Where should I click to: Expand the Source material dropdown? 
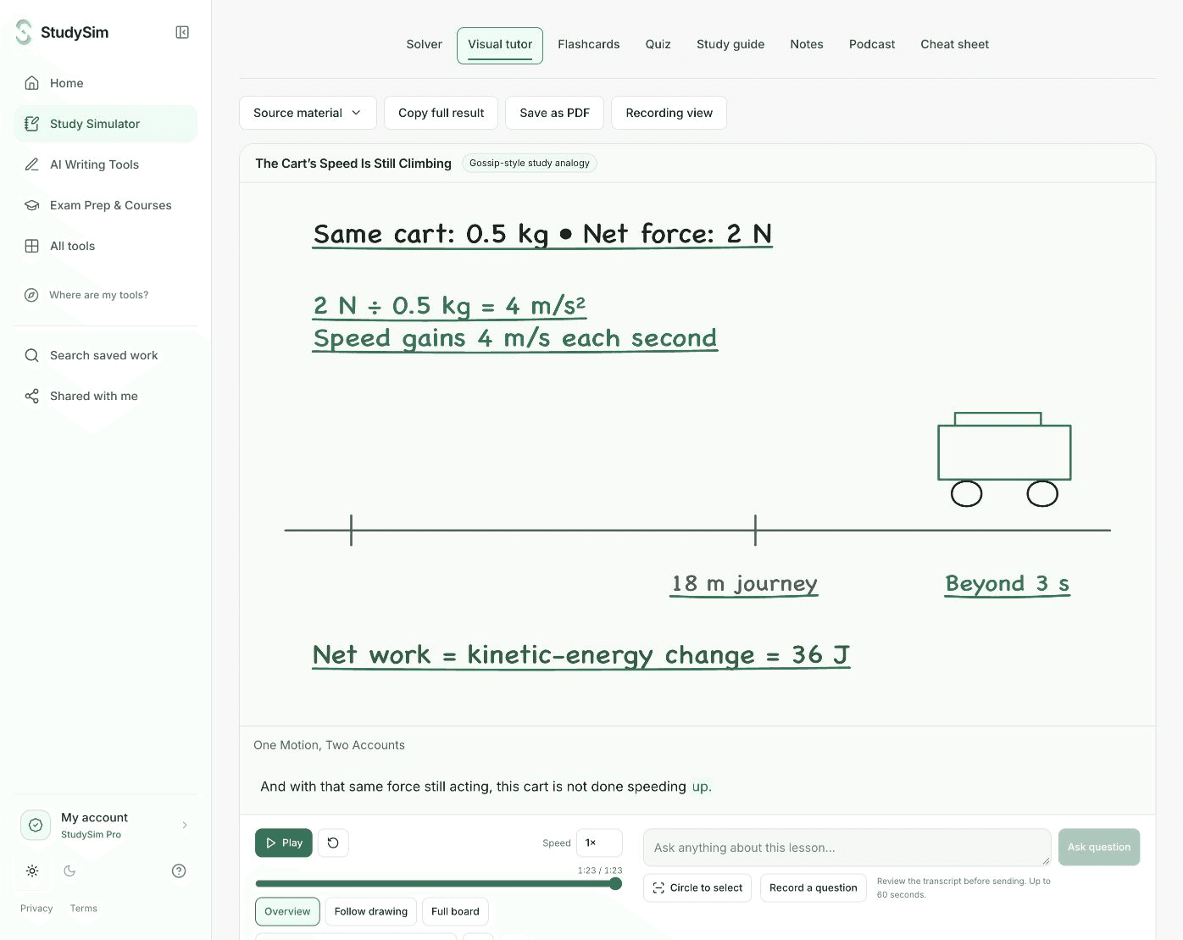(308, 113)
